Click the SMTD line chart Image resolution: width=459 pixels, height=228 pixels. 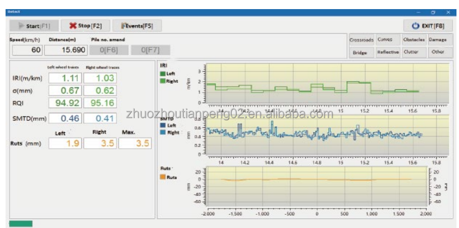point(328,134)
